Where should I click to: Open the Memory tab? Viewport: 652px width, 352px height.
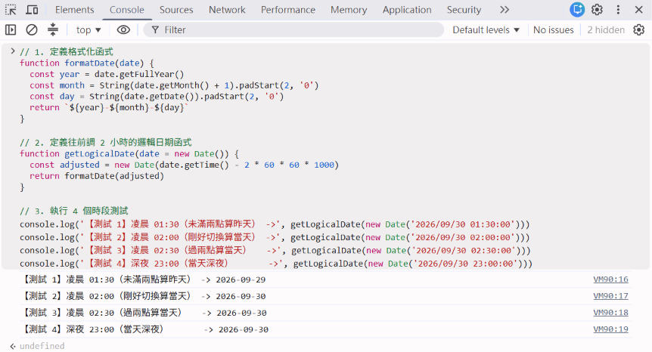tap(349, 10)
